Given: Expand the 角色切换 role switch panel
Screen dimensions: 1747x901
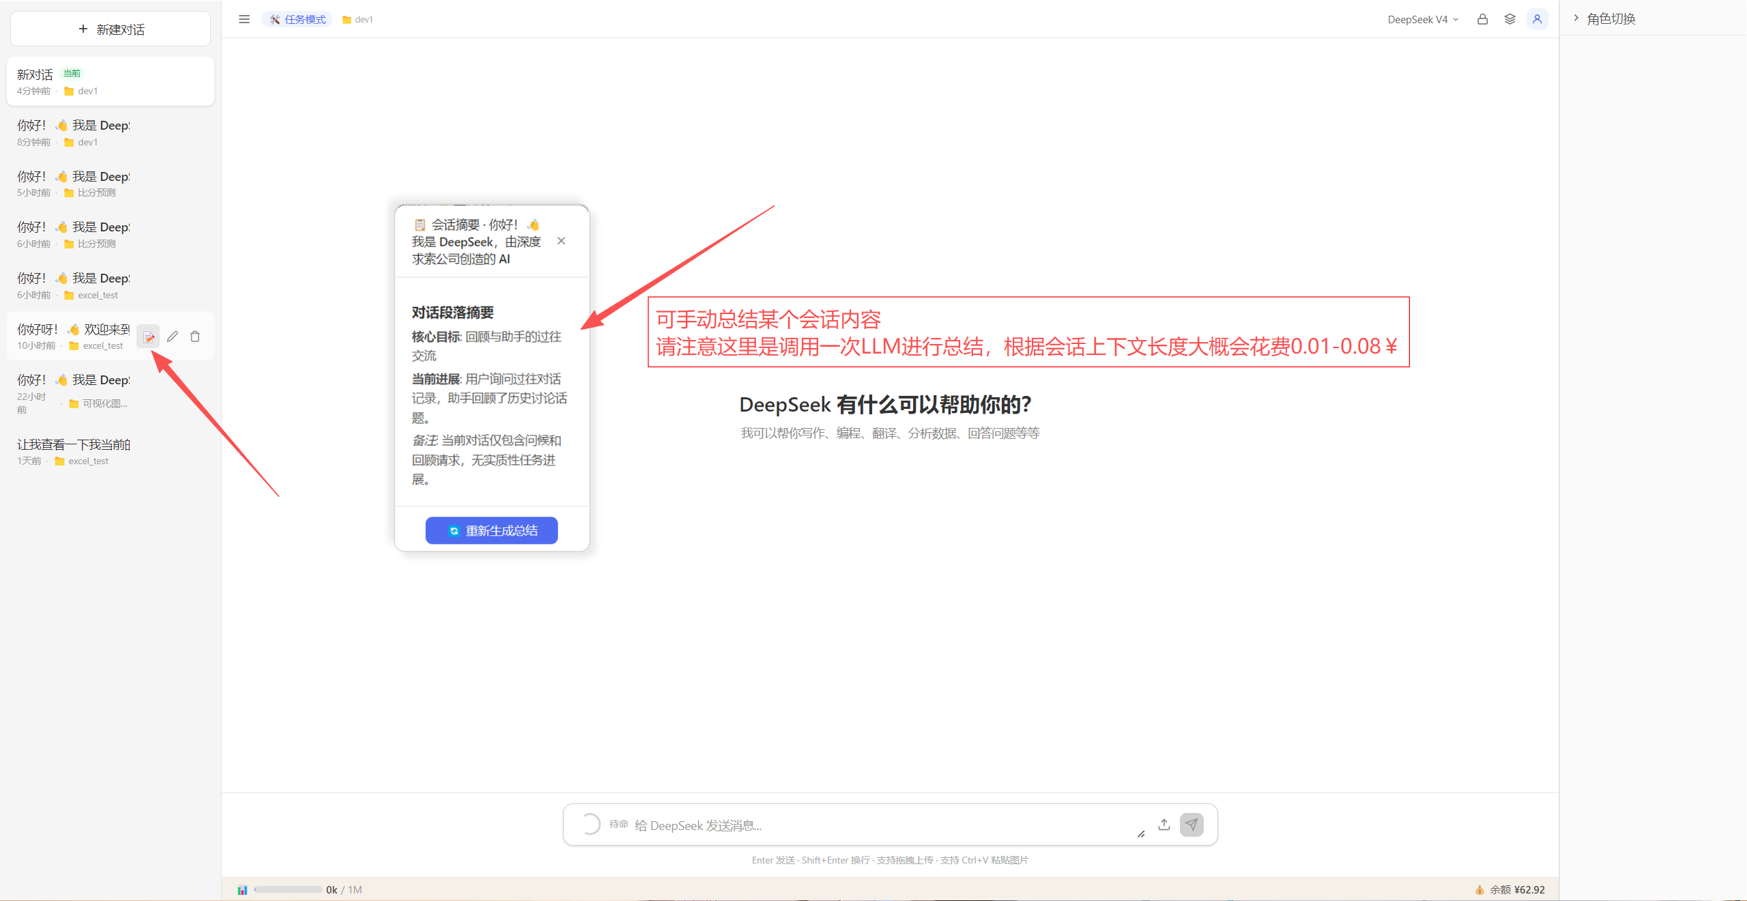Looking at the screenshot, I should pos(1604,18).
